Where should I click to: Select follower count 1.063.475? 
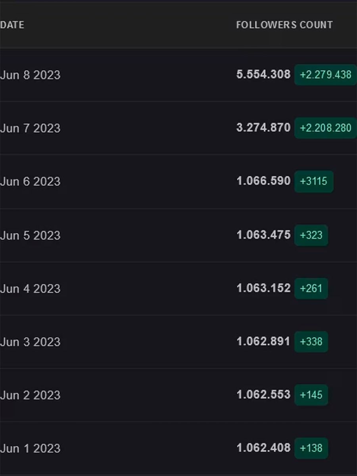263,234
